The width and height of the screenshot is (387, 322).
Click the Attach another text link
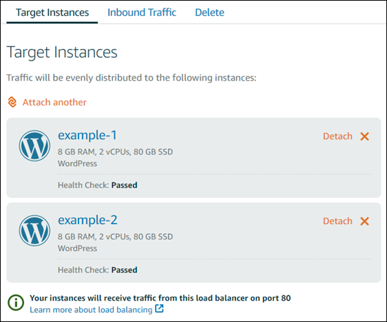[x=54, y=102]
